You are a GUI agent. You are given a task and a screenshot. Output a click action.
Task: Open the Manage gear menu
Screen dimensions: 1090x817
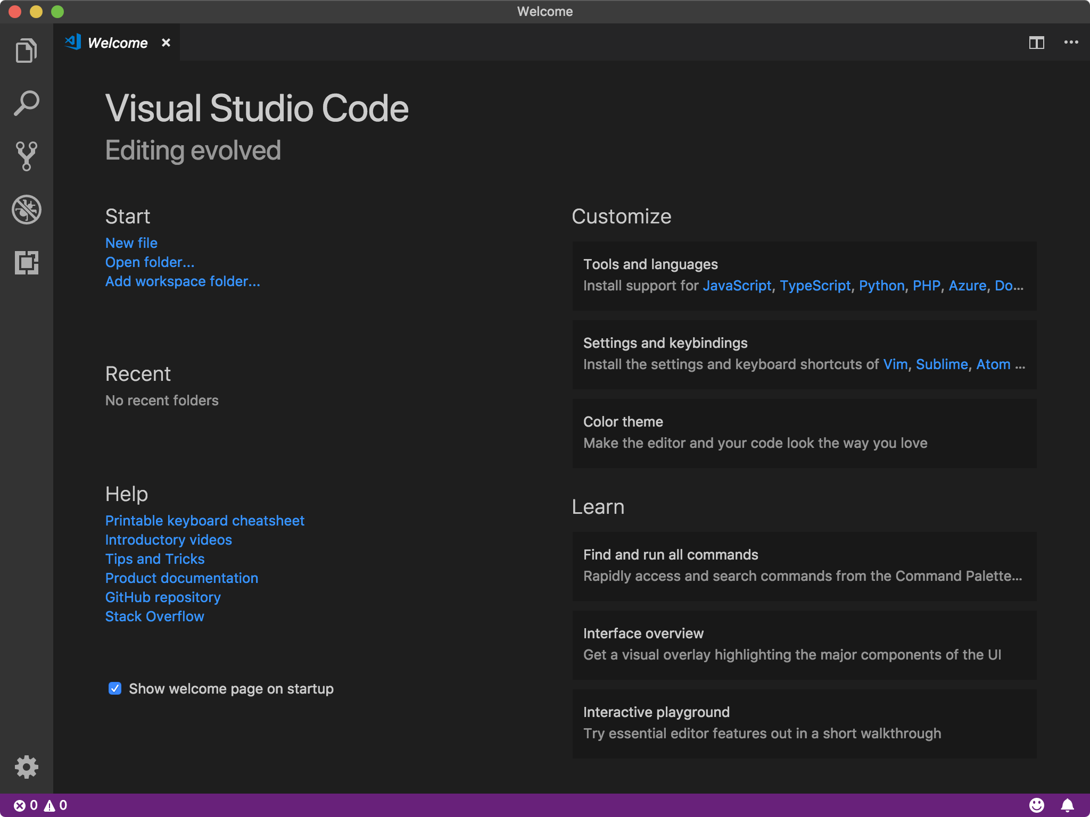[27, 767]
